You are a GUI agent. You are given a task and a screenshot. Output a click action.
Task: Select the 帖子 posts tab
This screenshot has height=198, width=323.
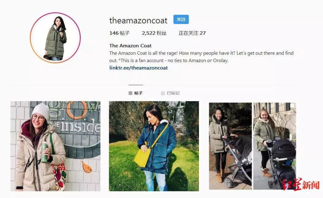pos(136,93)
